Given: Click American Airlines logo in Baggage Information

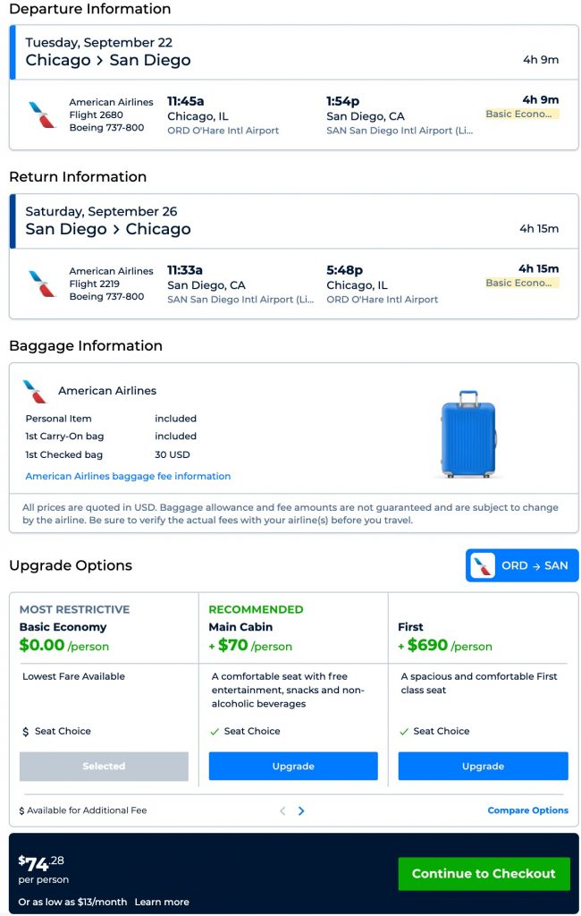Looking at the screenshot, I should point(35,391).
